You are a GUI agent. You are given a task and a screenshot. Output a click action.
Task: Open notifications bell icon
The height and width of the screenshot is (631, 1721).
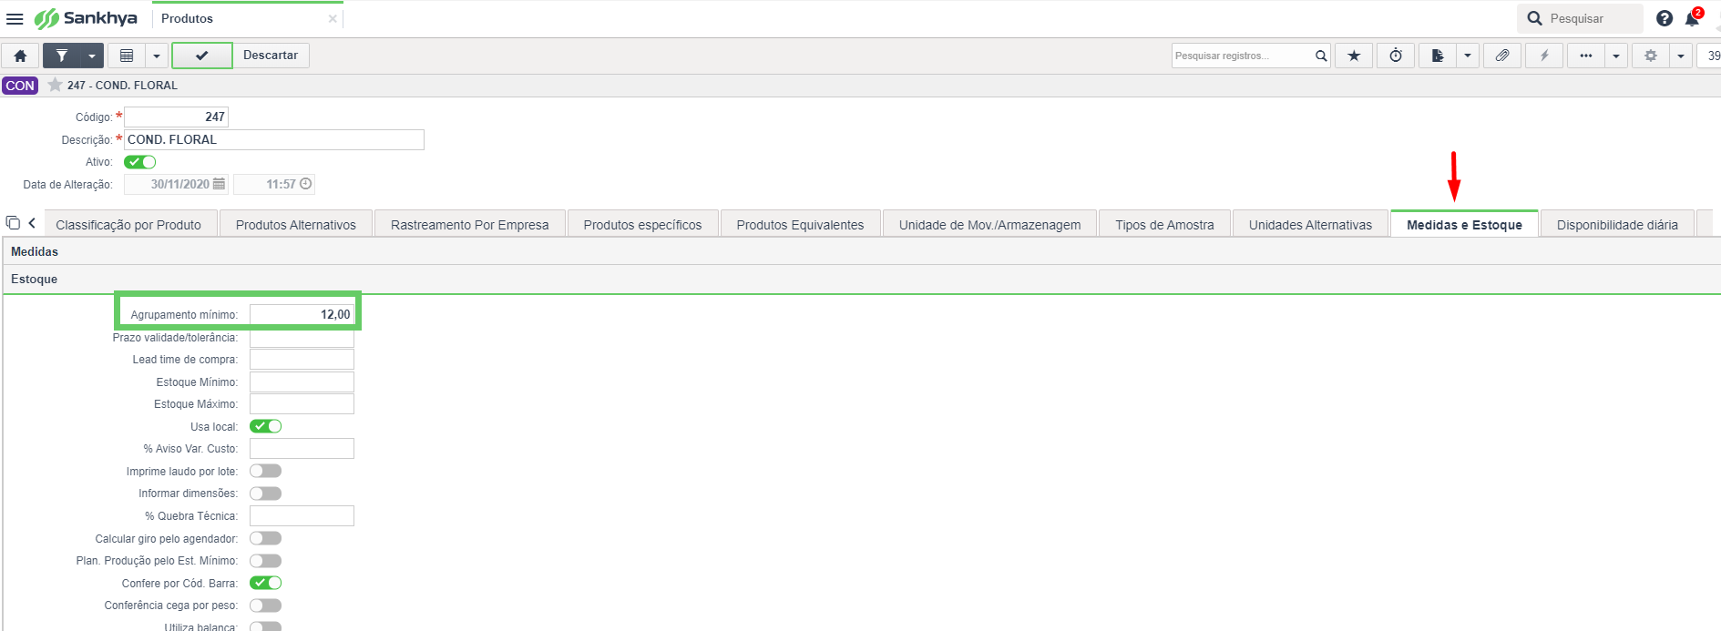pos(1693,18)
